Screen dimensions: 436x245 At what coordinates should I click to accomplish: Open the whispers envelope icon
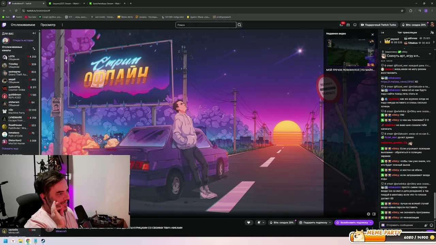(x=348, y=25)
